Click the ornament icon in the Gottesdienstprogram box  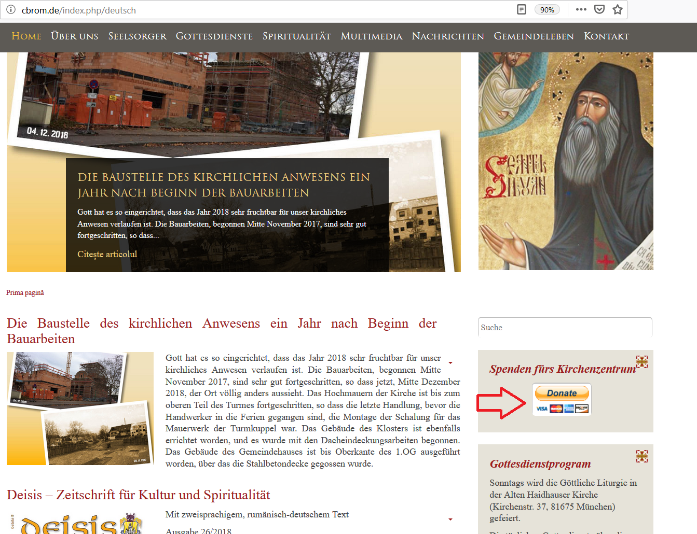(x=642, y=456)
